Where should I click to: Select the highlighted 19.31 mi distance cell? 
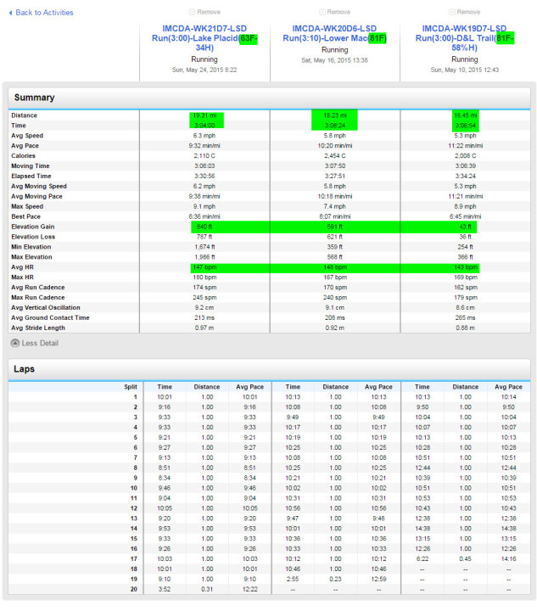click(x=204, y=115)
